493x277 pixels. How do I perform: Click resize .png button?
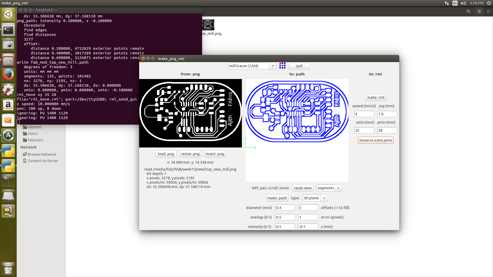[x=190, y=154]
